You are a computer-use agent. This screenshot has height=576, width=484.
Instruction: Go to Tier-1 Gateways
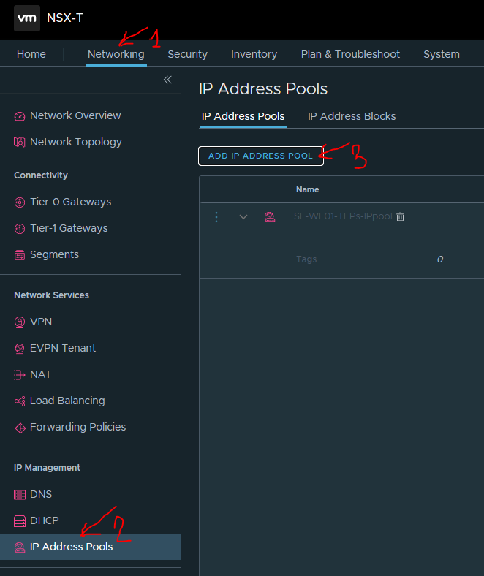(x=69, y=229)
